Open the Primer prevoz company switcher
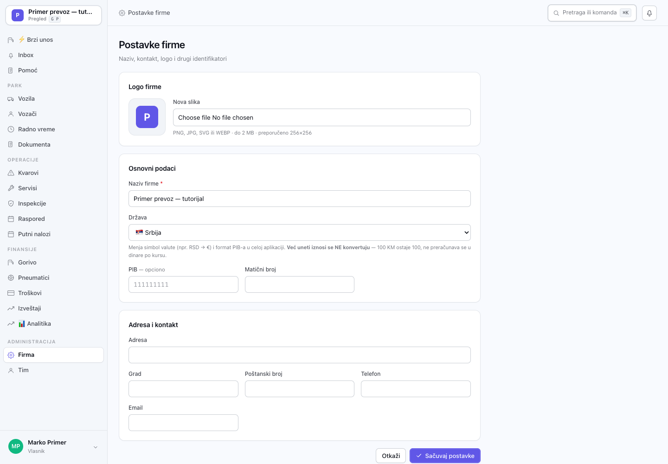 click(x=54, y=15)
